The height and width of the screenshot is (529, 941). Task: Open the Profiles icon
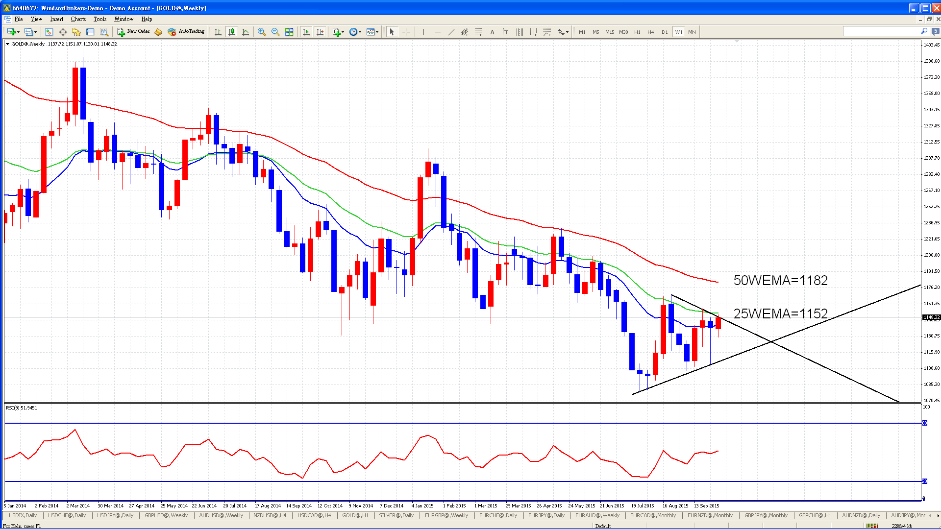pos(28,32)
